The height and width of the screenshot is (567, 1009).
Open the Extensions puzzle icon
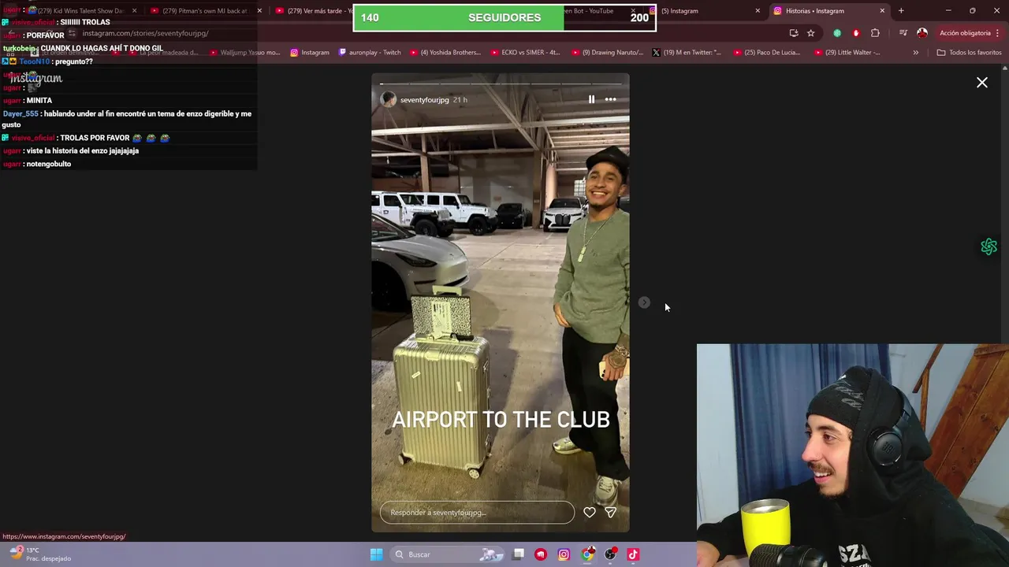click(x=875, y=33)
